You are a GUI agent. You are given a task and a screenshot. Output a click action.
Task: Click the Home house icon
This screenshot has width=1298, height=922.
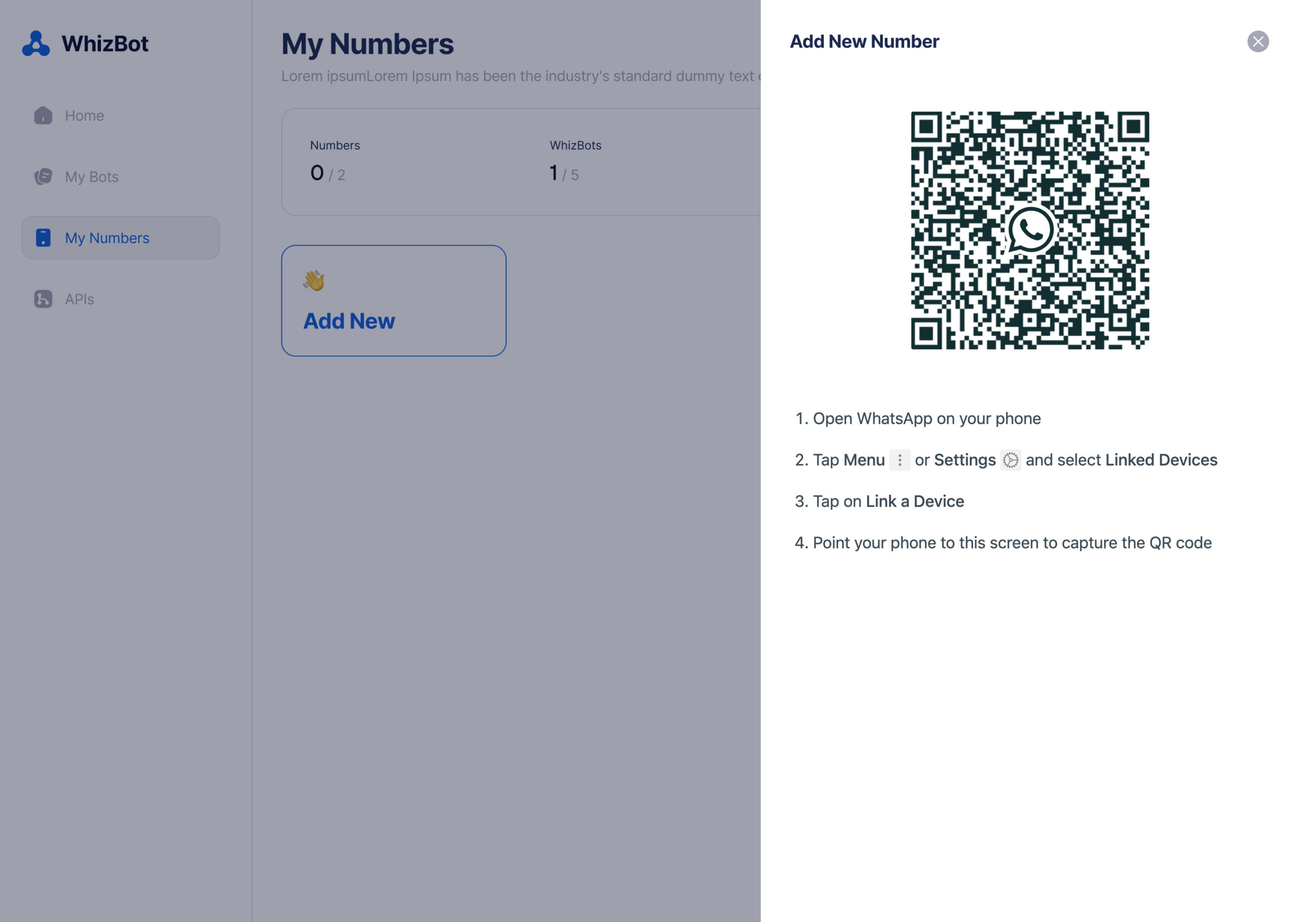43,116
